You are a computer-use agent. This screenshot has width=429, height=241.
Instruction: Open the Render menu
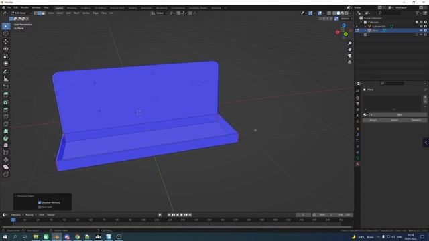point(25,7)
